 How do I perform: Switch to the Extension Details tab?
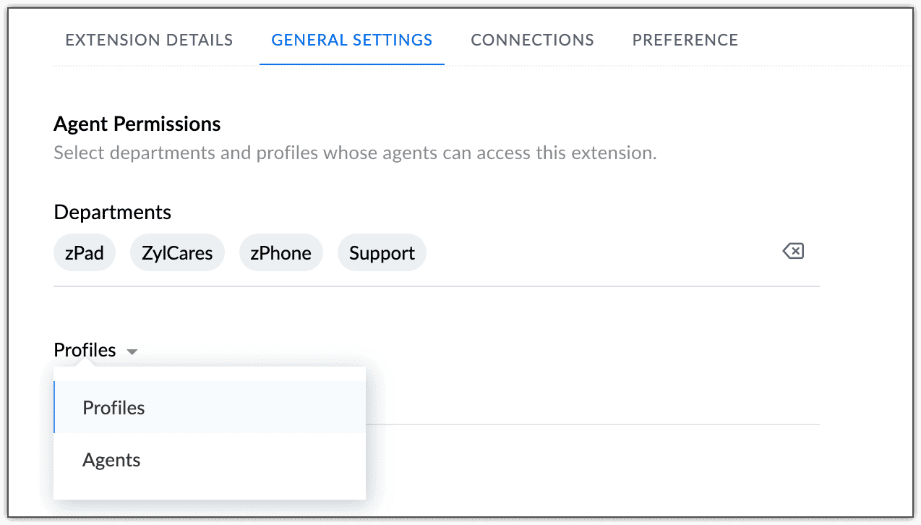(149, 40)
